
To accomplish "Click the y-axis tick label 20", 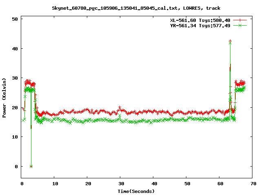I will point(15,108).
